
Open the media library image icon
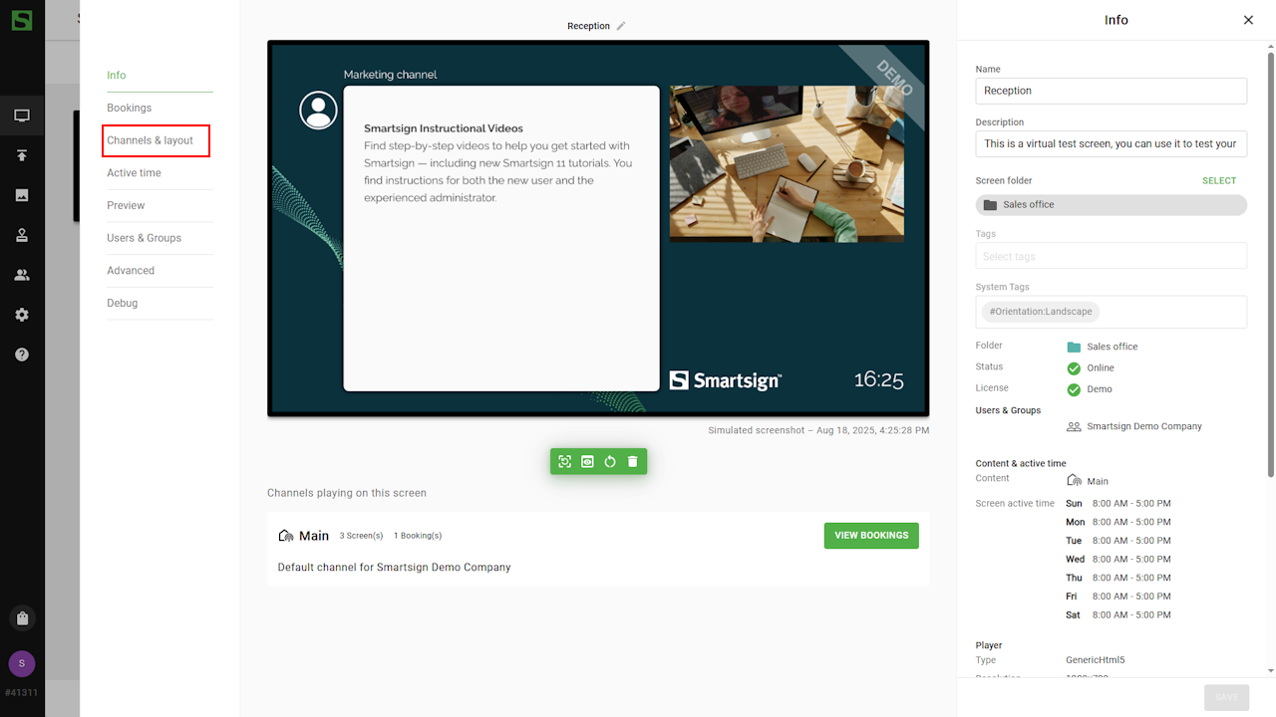22,195
